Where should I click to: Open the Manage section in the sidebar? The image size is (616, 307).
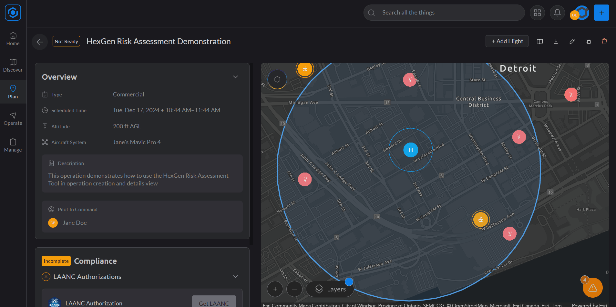click(13, 145)
